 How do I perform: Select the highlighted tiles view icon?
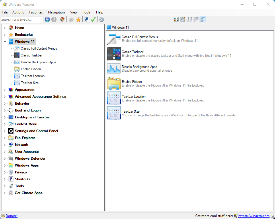pyautogui.click(x=203, y=19)
